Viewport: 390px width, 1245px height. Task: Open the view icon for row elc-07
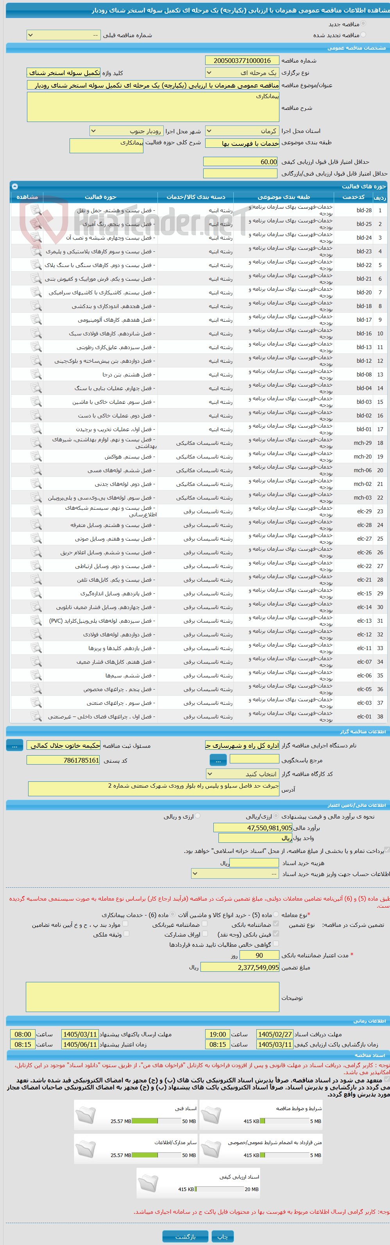[x=36, y=662]
